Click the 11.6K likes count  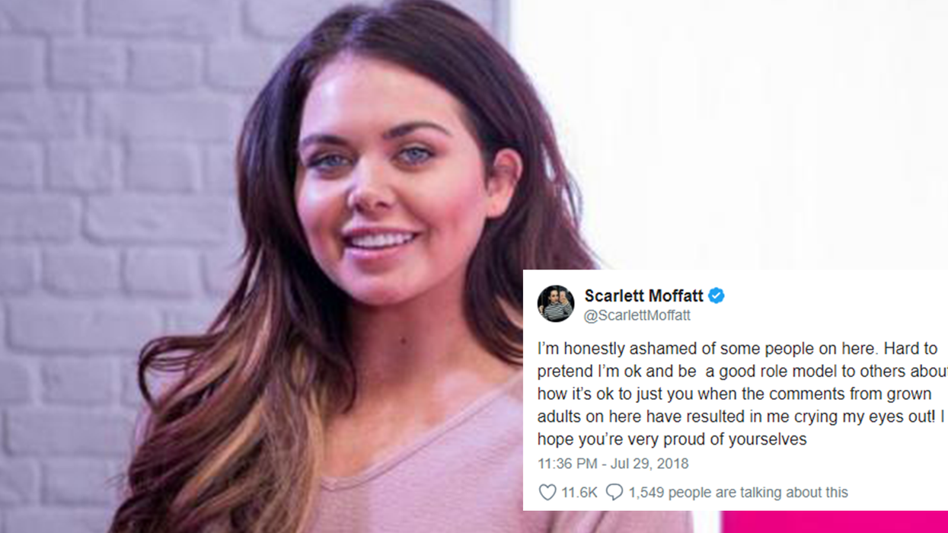pos(579,493)
